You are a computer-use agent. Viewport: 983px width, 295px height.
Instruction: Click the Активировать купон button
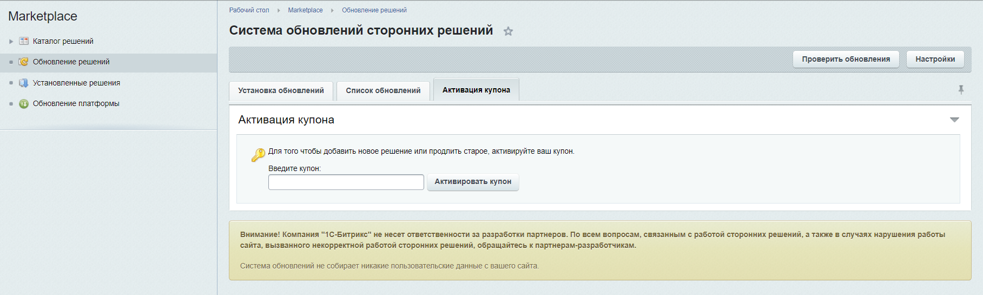[473, 182]
